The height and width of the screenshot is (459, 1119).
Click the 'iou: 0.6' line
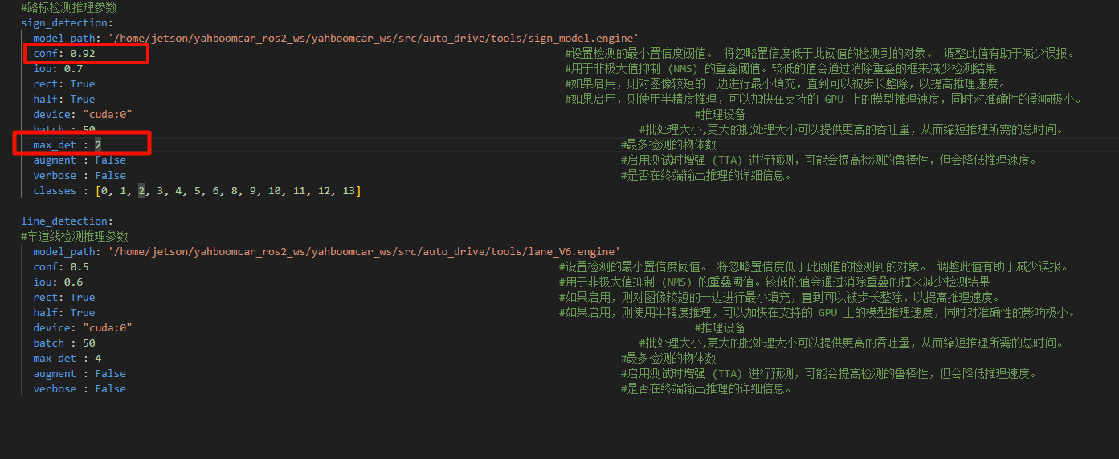pyautogui.click(x=58, y=282)
